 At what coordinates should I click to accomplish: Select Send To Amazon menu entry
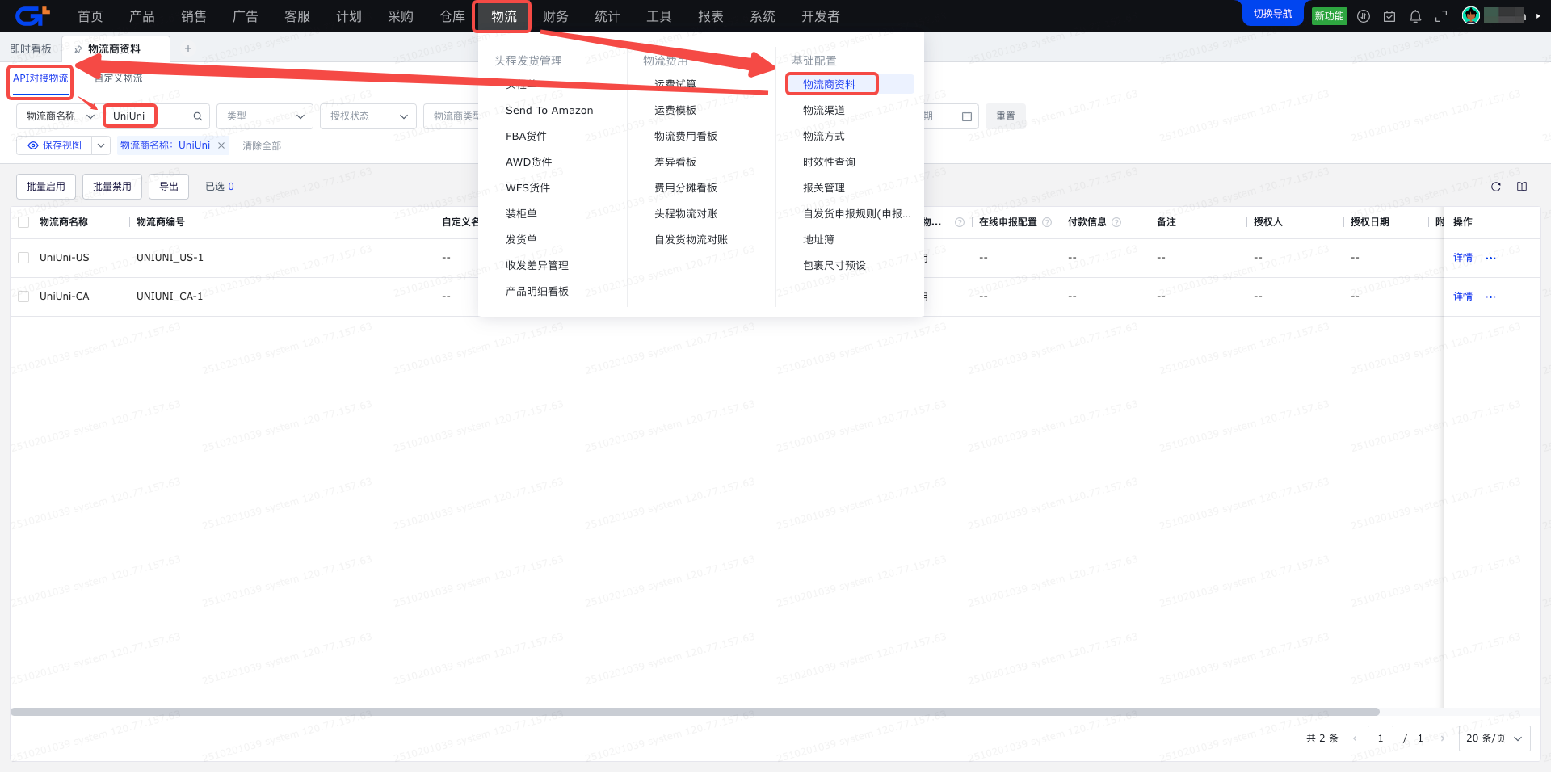click(549, 110)
